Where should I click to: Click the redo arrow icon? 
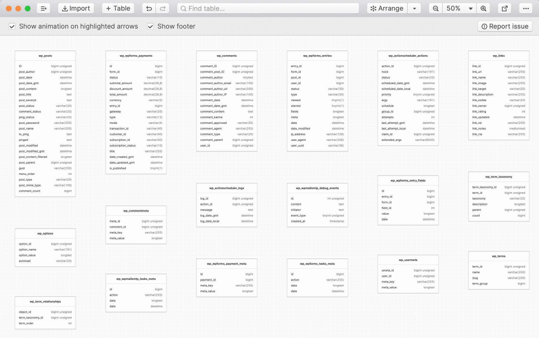coord(162,8)
